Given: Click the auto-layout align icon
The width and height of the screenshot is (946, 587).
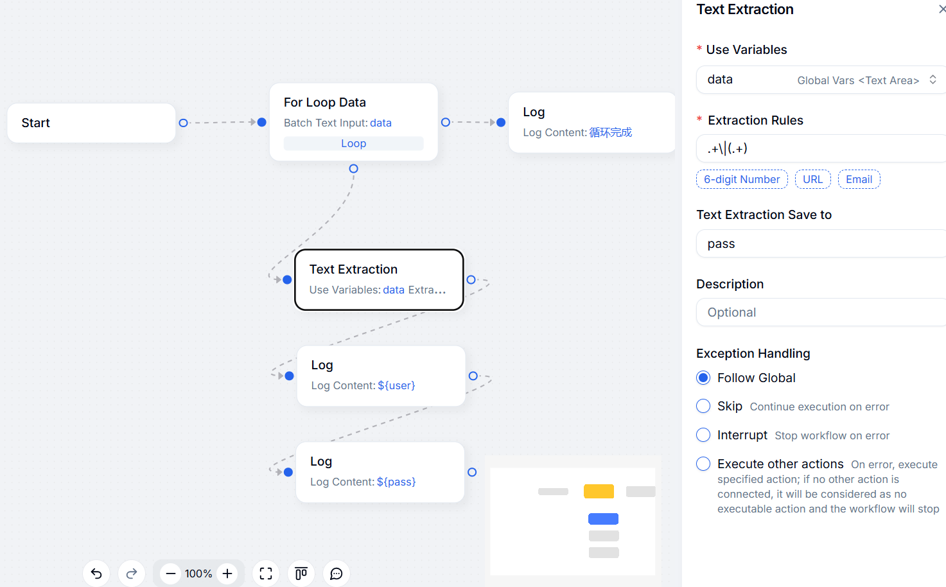Looking at the screenshot, I should pyautogui.click(x=301, y=574).
